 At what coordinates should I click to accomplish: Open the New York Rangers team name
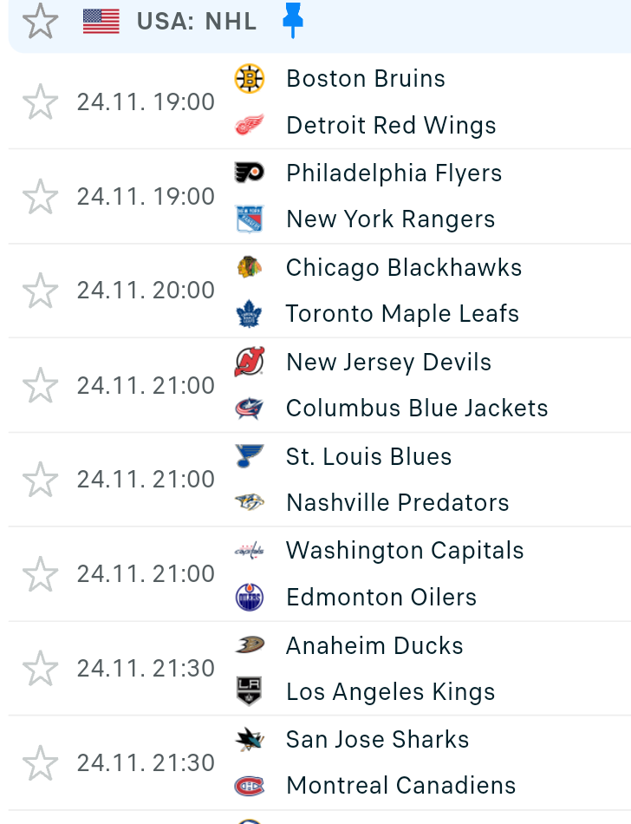click(390, 219)
